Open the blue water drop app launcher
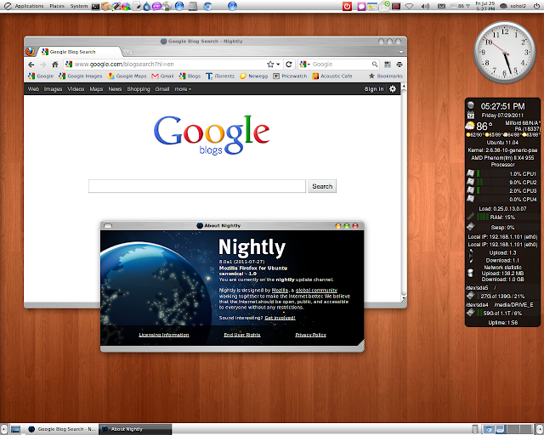544x435 pixels. click(x=147, y=6)
